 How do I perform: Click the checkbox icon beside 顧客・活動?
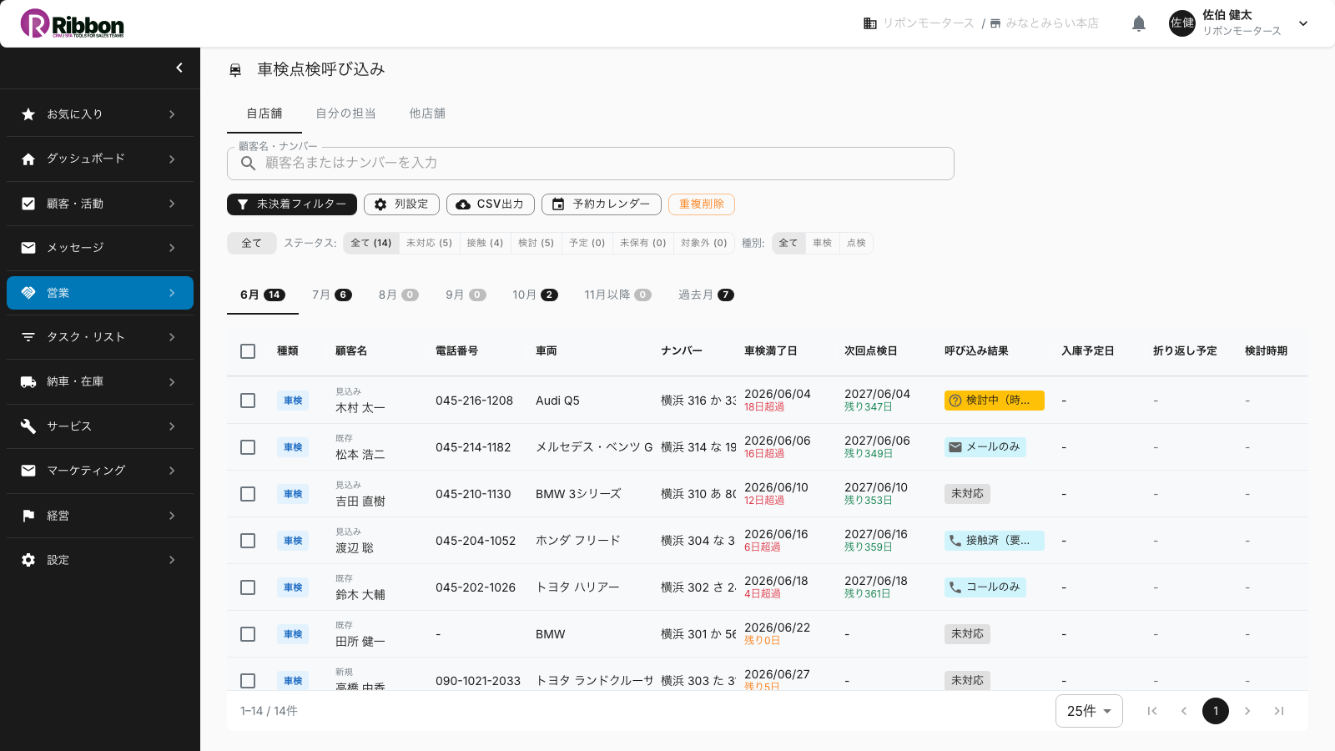tap(28, 204)
